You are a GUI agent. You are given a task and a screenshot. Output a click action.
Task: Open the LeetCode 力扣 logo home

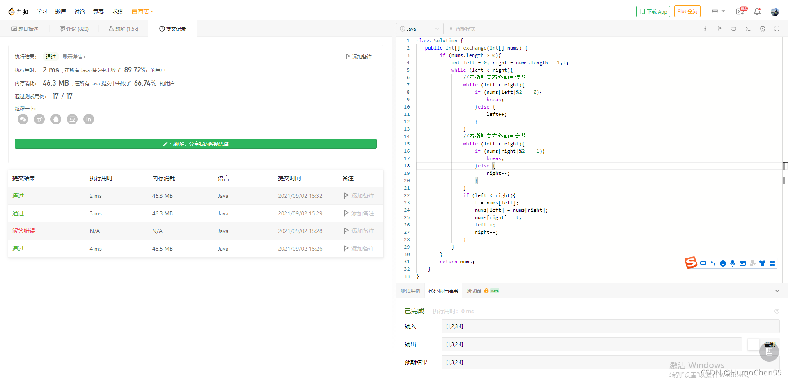(x=18, y=11)
